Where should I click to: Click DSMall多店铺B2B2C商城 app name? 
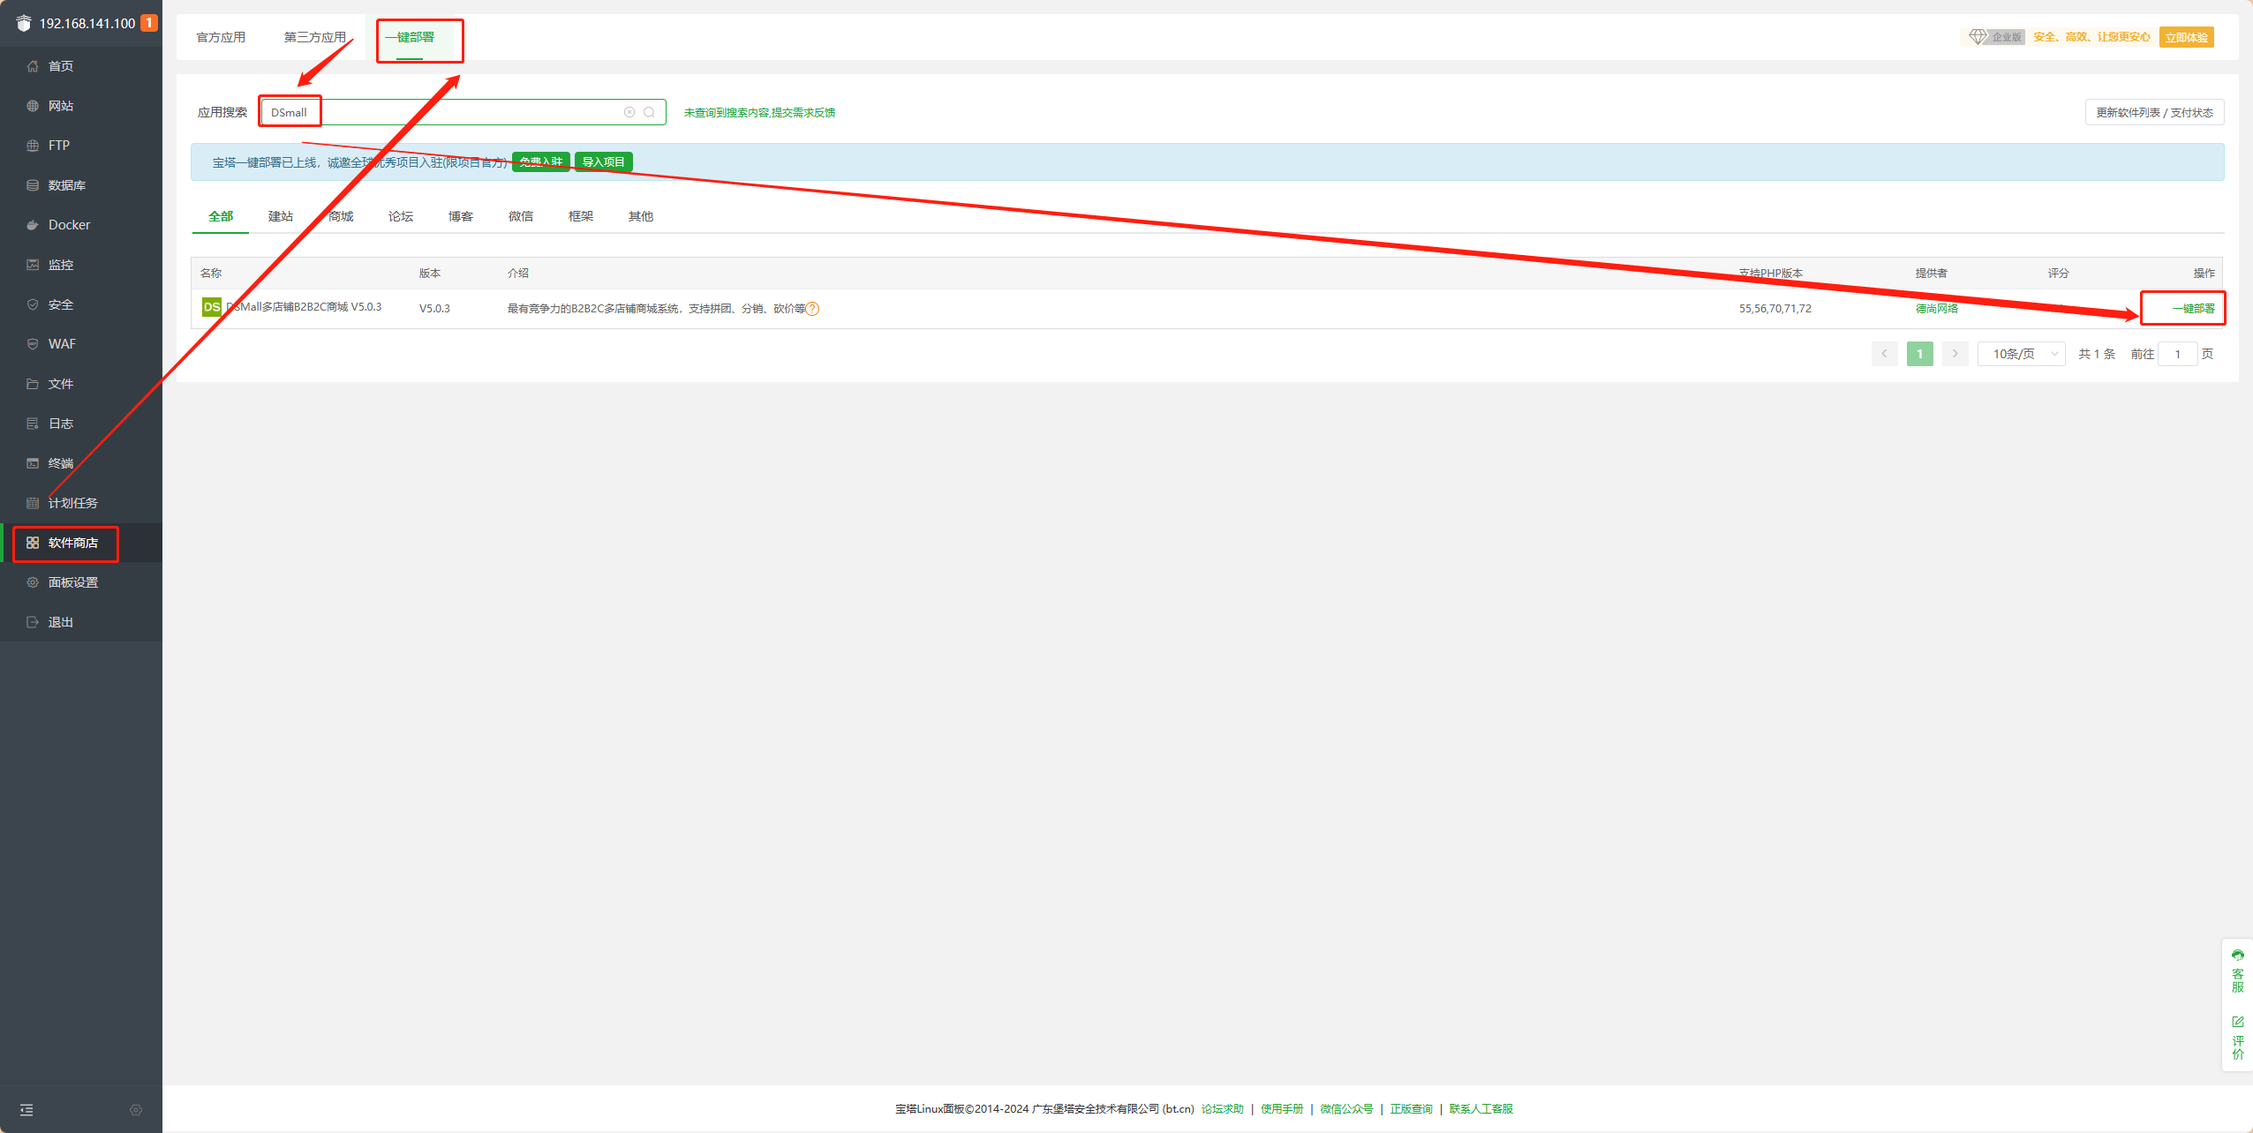[304, 307]
